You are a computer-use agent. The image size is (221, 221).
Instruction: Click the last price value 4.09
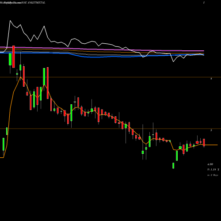tap(210, 164)
